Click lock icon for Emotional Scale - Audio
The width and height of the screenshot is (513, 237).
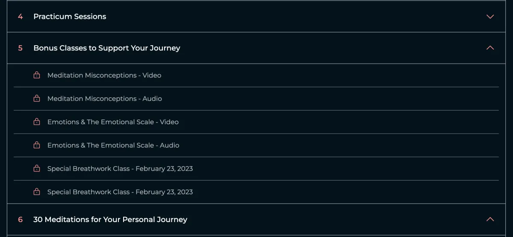pyautogui.click(x=37, y=145)
